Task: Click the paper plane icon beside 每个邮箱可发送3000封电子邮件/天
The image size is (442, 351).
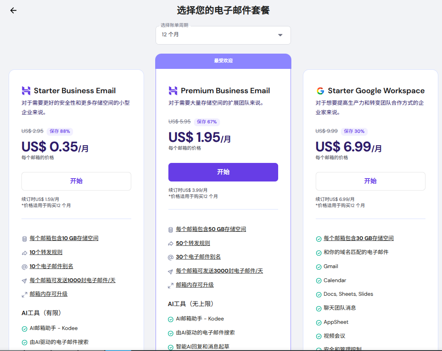Action: click(x=170, y=271)
